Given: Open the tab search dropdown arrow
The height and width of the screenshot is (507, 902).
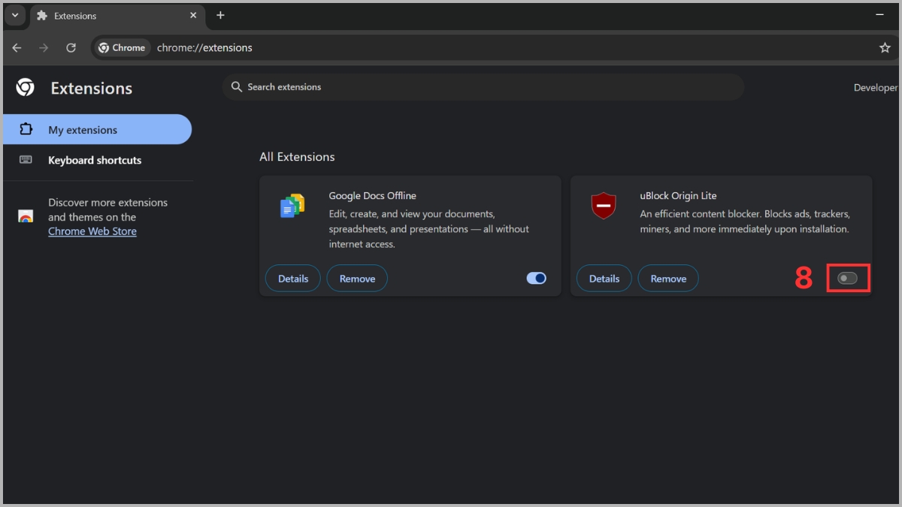Looking at the screenshot, I should pos(15,15).
